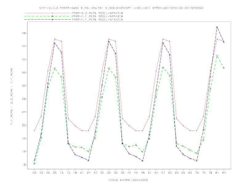Viewport: 244px width, 188px height.
Task: Click x-axis forecast hour label 06
Action: (48, 173)
